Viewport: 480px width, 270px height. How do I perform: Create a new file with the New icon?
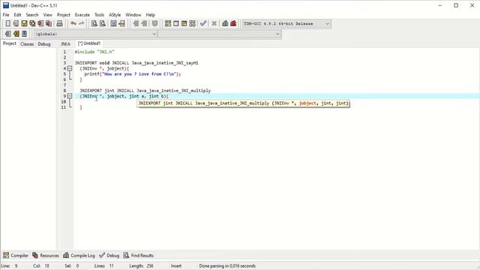pyautogui.click(x=7, y=23)
